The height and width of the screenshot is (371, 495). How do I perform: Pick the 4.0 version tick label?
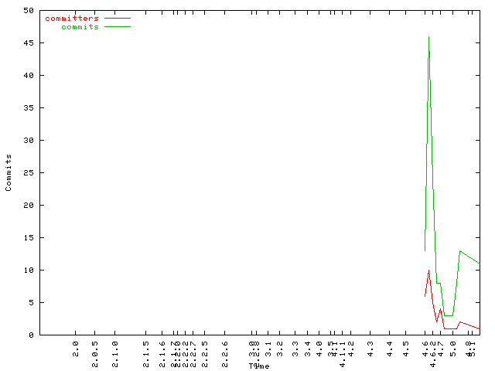pos(319,346)
